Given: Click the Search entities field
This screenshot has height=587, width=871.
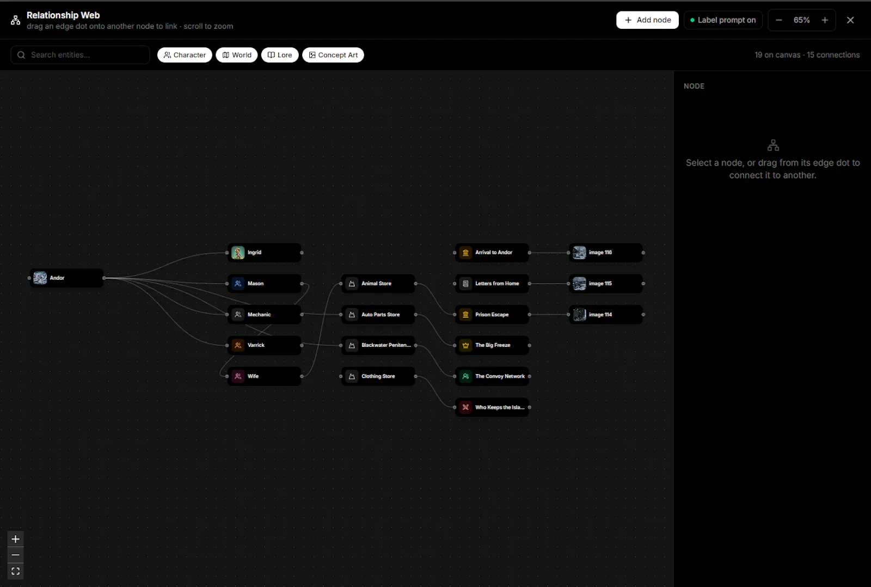Looking at the screenshot, I should [x=80, y=55].
